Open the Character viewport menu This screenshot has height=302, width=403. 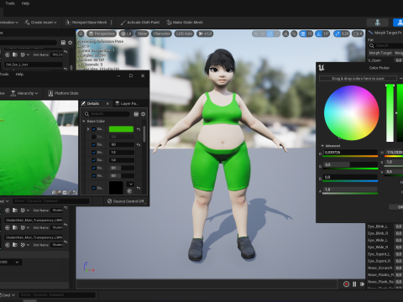pyautogui.click(x=161, y=34)
